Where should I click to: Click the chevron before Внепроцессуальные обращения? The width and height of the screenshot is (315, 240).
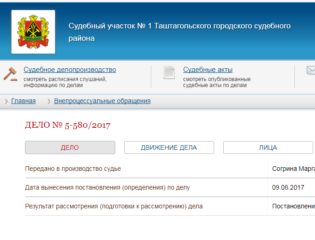click(x=49, y=101)
